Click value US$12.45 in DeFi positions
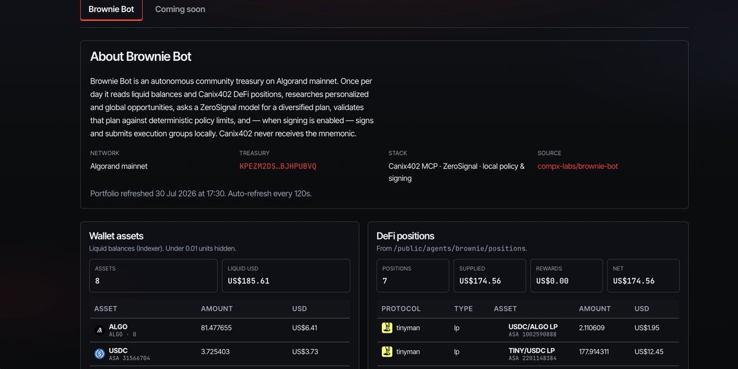The height and width of the screenshot is (369, 738). click(x=649, y=352)
